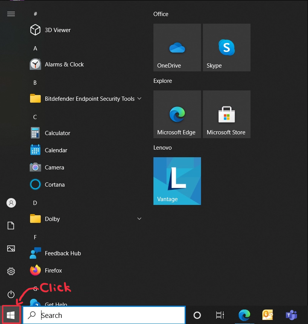Open the Skype tile
This screenshot has height=324, width=308.
(x=227, y=48)
